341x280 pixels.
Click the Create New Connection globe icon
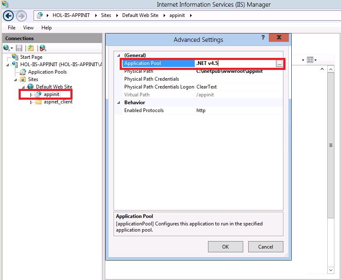coord(7,48)
